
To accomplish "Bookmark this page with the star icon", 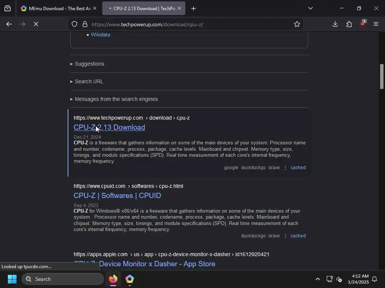I will click(297, 24).
